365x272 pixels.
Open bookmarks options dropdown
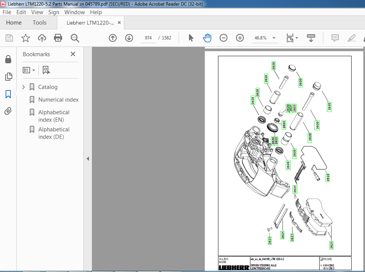pyautogui.click(x=29, y=70)
